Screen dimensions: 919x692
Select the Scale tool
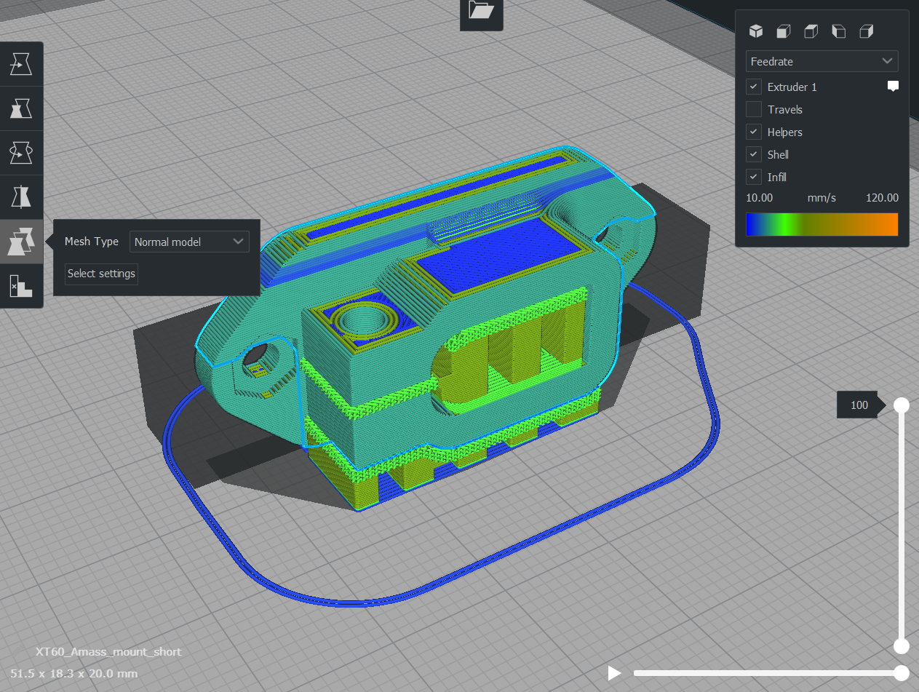[21, 110]
